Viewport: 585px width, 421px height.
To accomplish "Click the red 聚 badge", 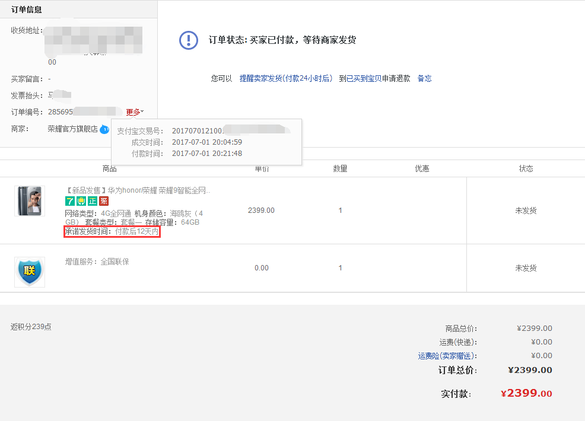I will pyautogui.click(x=104, y=202).
